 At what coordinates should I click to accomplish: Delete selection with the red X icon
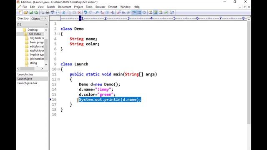pyautogui.click(x=79, y=12)
